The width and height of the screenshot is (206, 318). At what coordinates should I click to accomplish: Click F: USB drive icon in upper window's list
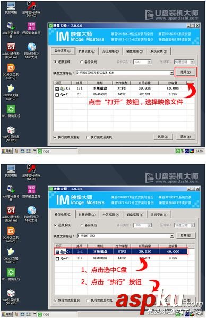click(63, 94)
